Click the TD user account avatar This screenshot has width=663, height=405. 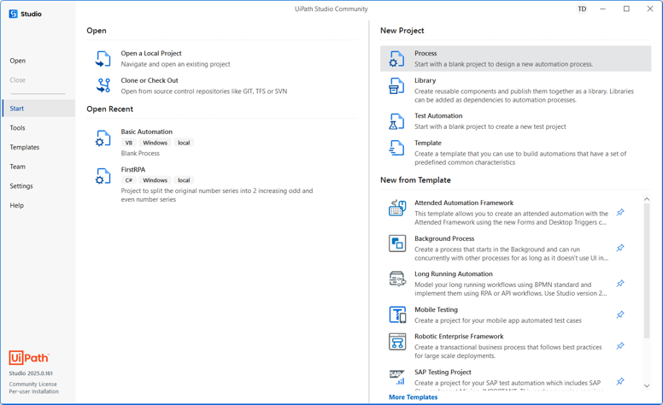[582, 9]
